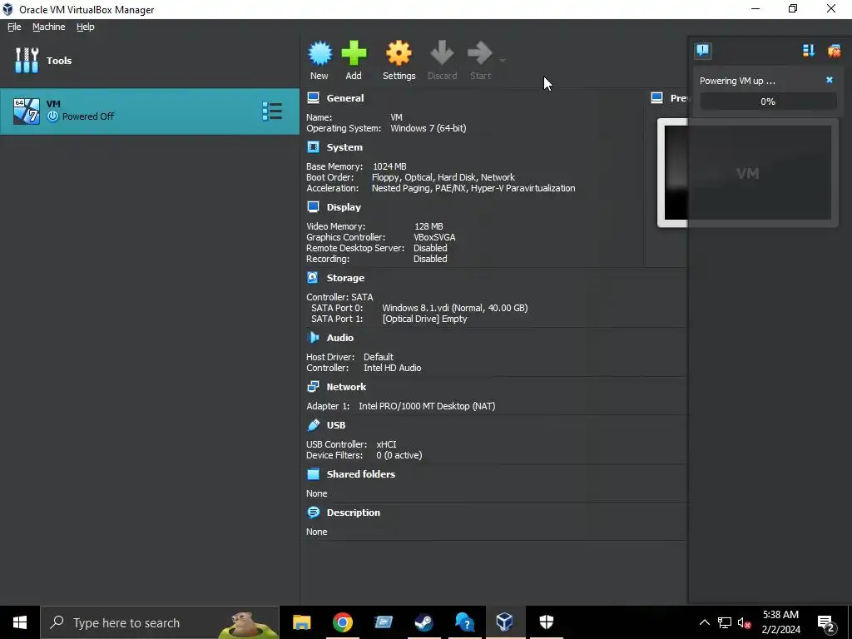This screenshot has height=639, width=852.
Task: Expand the Start button dropdown arrow
Action: (503, 60)
